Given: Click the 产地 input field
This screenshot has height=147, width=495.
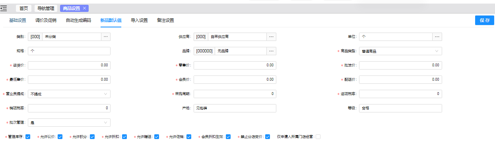Looking at the screenshot, I should (x=235, y=108).
